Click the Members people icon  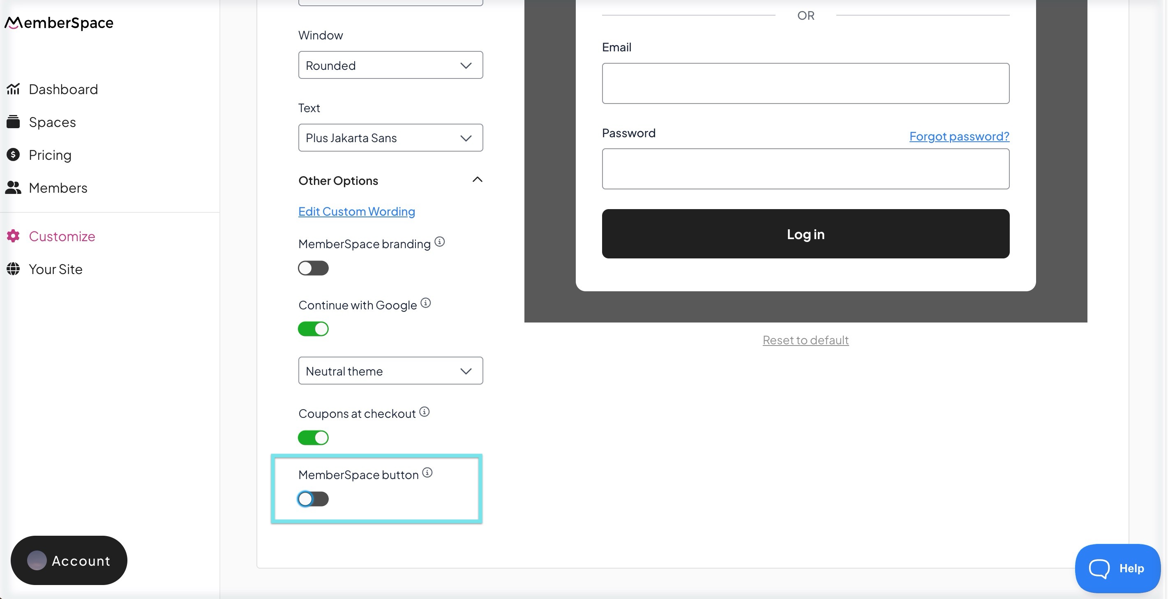tap(13, 188)
